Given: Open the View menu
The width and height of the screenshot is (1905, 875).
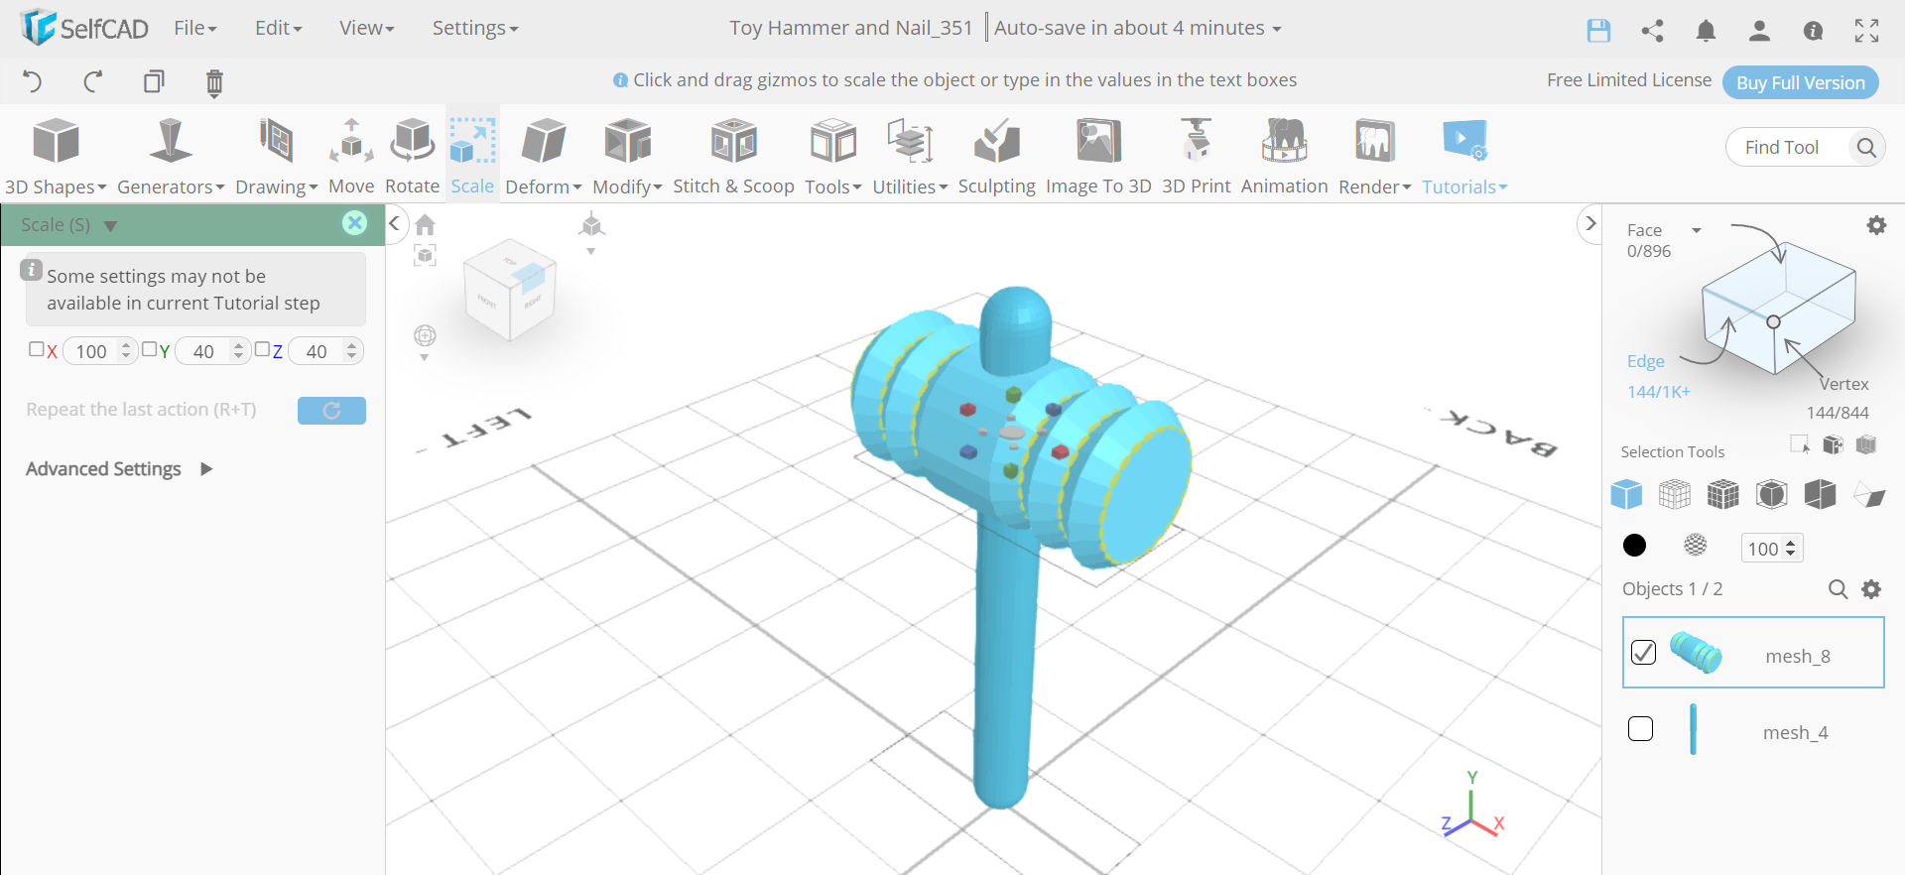Looking at the screenshot, I should (x=366, y=28).
